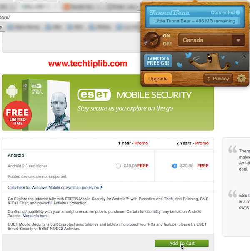
Task: Click the orange Upgrade button
Action: pos(158,79)
